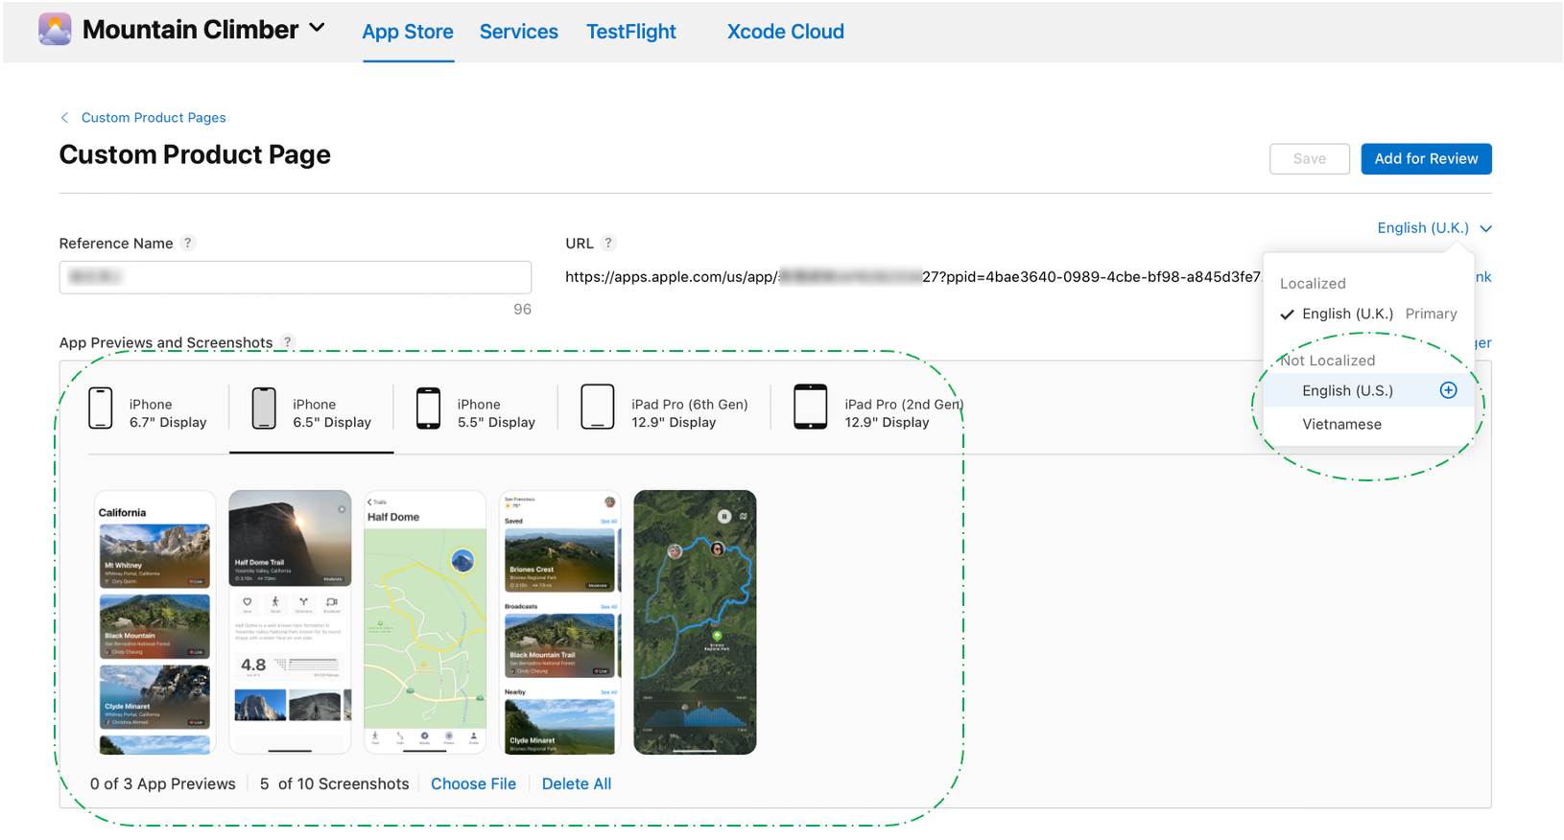Click the iPad Pro 2nd Gen device icon
The image size is (1564, 840).
pos(810,408)
